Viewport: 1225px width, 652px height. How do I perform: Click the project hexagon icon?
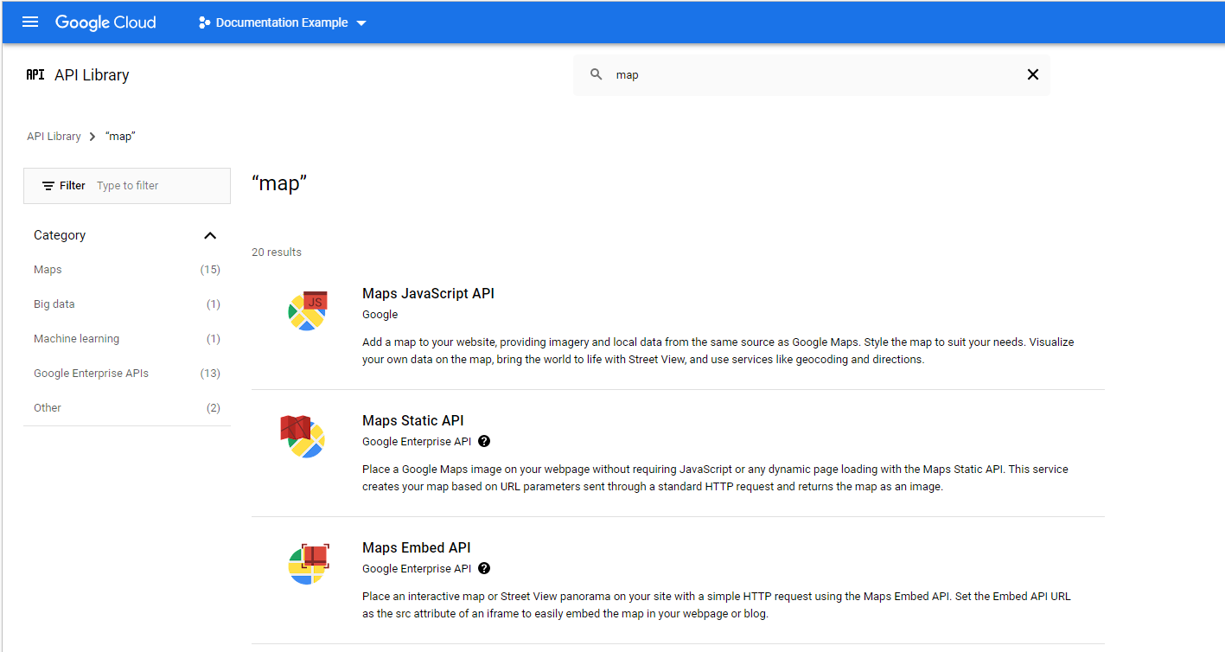[x=204, y=22]
